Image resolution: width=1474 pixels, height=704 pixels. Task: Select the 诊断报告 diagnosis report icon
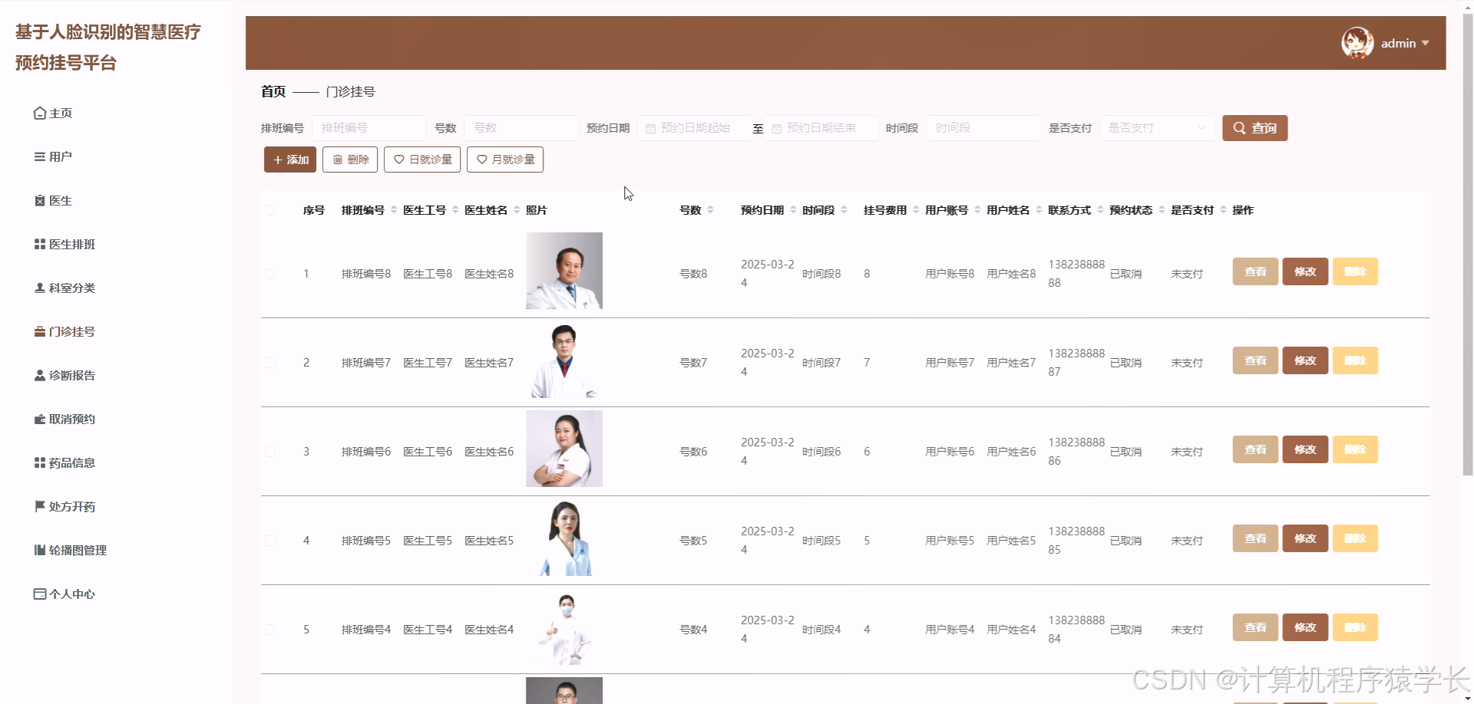pos(40,375)
